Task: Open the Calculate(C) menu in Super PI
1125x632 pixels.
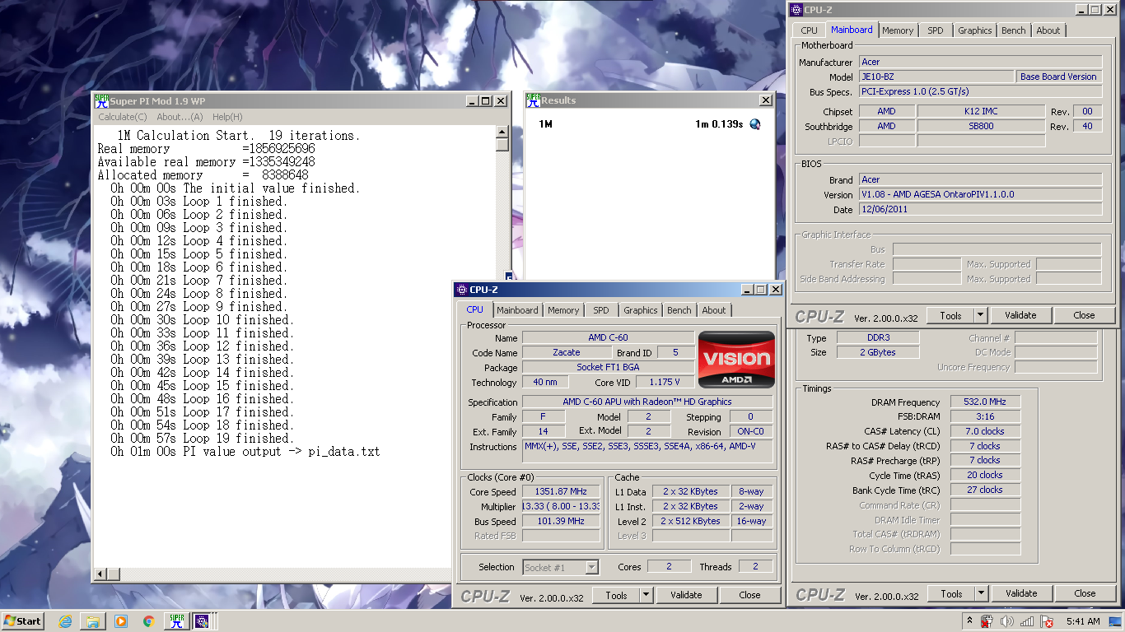Action: point(123,117)
